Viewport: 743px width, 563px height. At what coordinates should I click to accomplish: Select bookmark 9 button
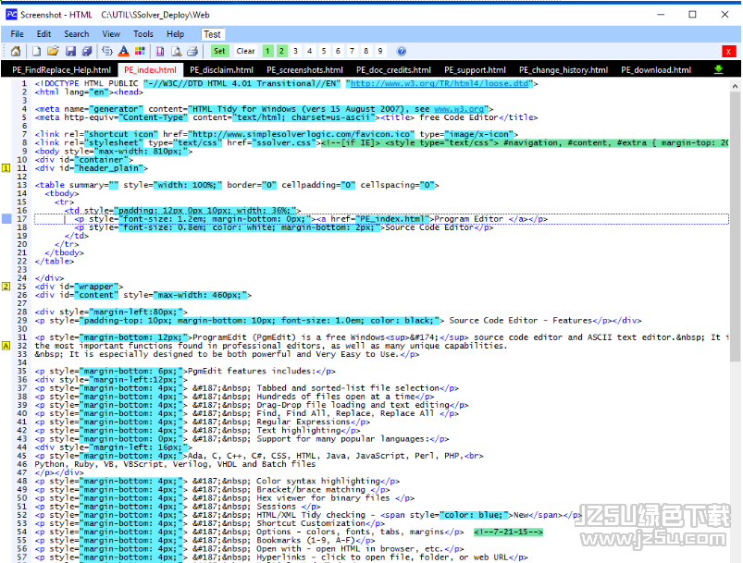(x=380, y=51)
